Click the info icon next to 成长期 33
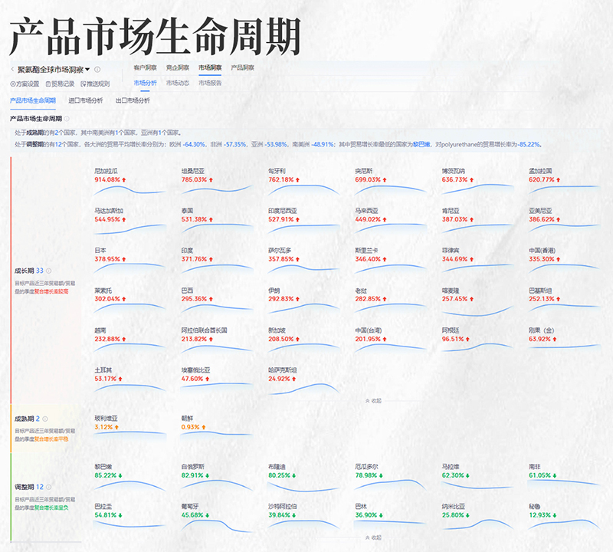Screen dimensions: 613x552 tap(49, 271)
